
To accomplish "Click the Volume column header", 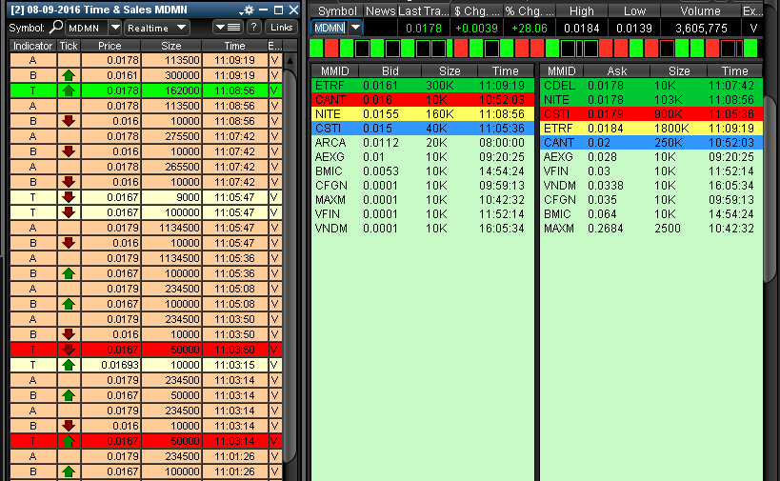I will (701, 10).
